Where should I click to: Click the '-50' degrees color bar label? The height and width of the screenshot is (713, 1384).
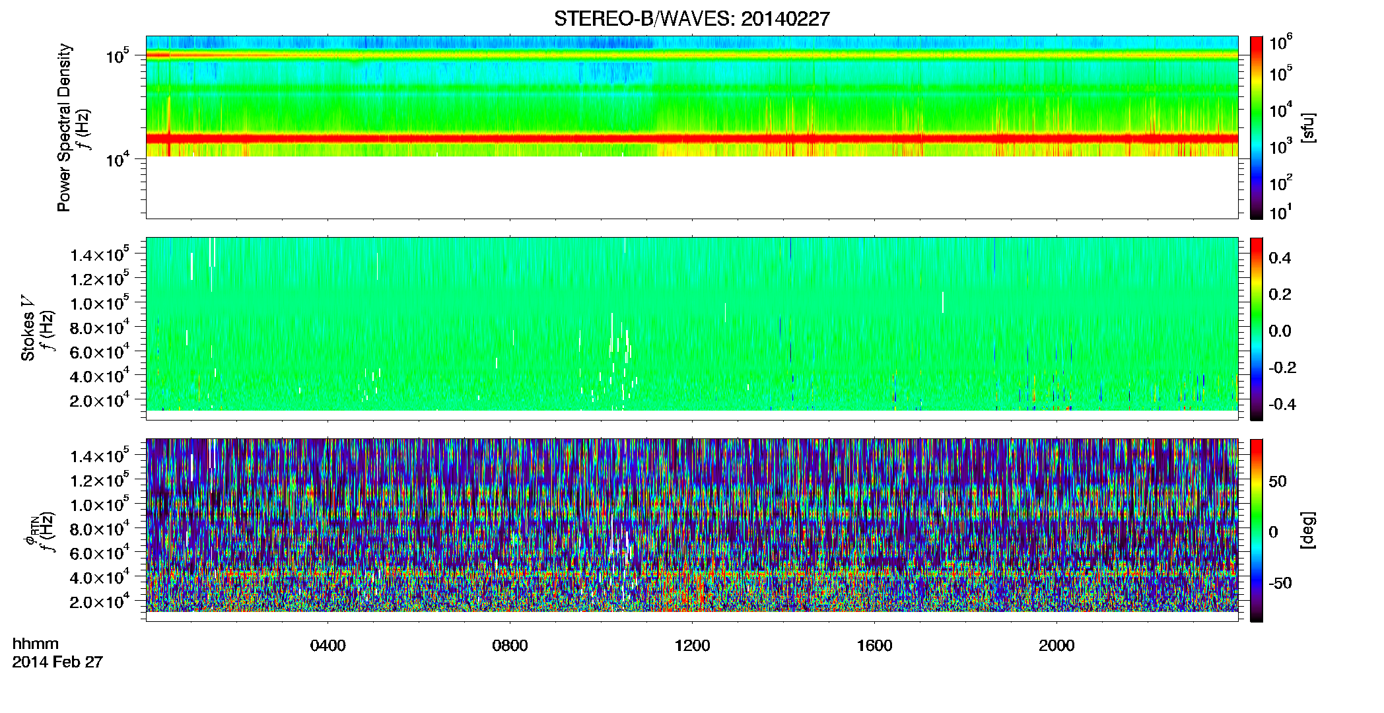1280,583
